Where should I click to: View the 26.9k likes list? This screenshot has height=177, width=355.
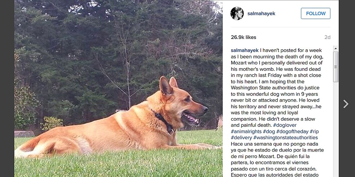click(243, 37)
